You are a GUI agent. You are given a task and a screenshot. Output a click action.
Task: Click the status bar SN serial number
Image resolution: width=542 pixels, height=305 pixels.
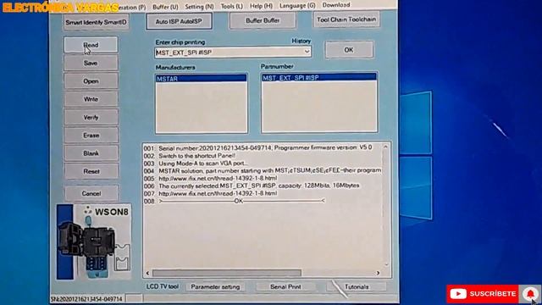[x=86, y=299]
